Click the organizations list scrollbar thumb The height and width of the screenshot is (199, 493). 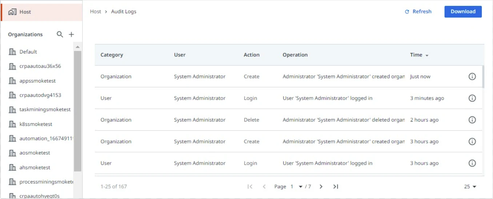77,111
